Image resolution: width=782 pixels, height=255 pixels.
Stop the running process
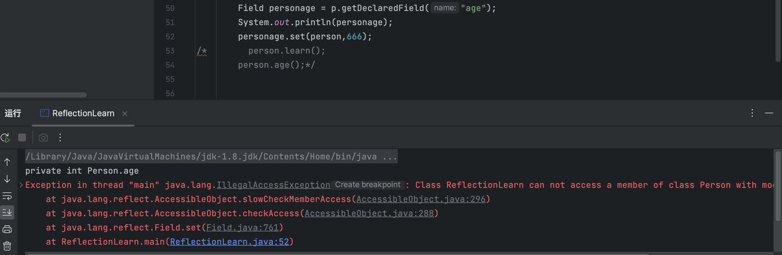tap(22, 138)
